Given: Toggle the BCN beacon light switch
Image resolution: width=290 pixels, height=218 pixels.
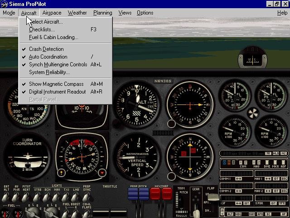Looking at the screenshot, I should point(46,197).
